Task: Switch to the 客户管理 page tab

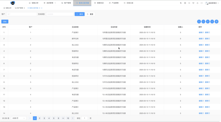Action: 19,8
